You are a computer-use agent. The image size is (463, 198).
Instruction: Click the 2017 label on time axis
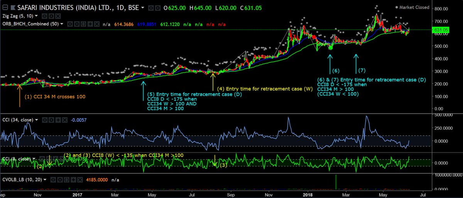tap(78, 195)
